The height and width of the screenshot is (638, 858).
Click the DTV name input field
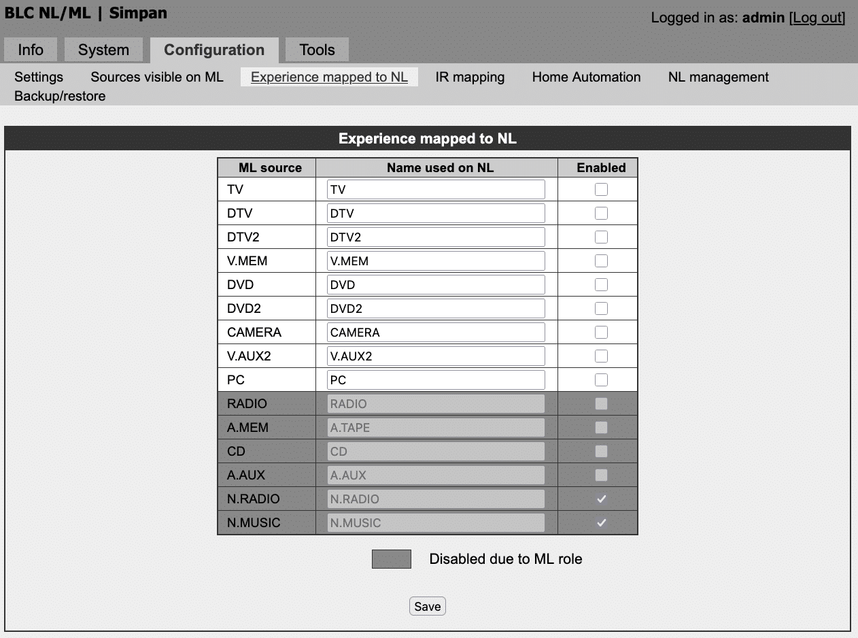point(436,214)
